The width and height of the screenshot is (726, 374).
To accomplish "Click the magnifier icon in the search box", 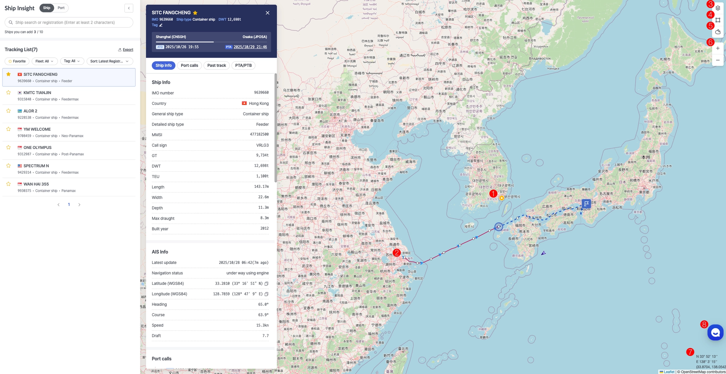I will coord(11,22).
